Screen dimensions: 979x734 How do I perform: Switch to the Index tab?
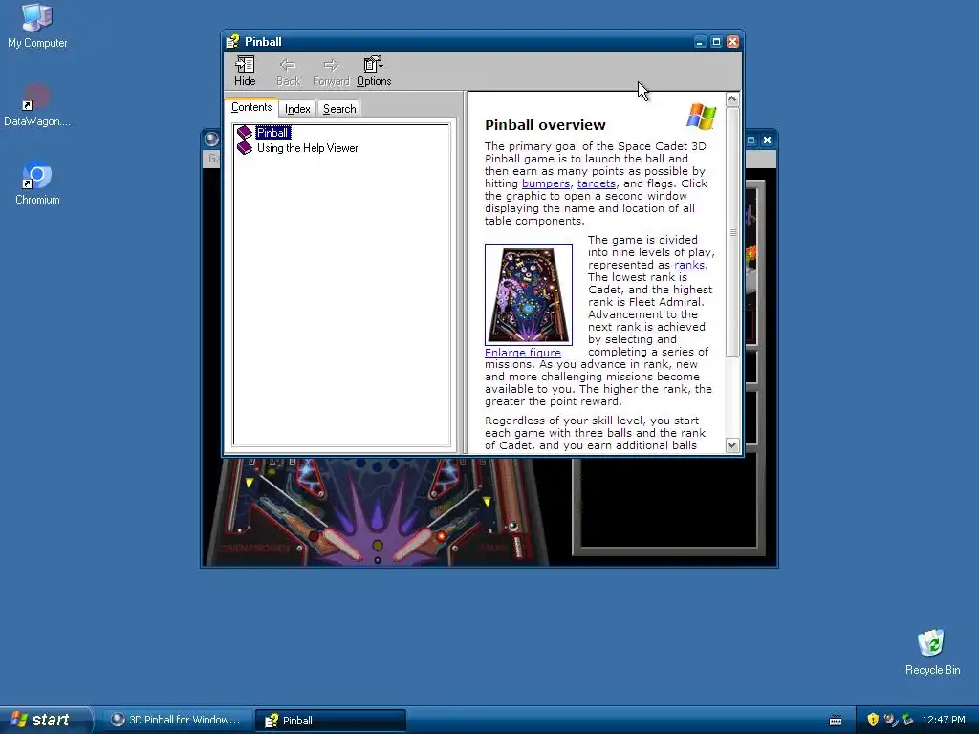(297, 109)
